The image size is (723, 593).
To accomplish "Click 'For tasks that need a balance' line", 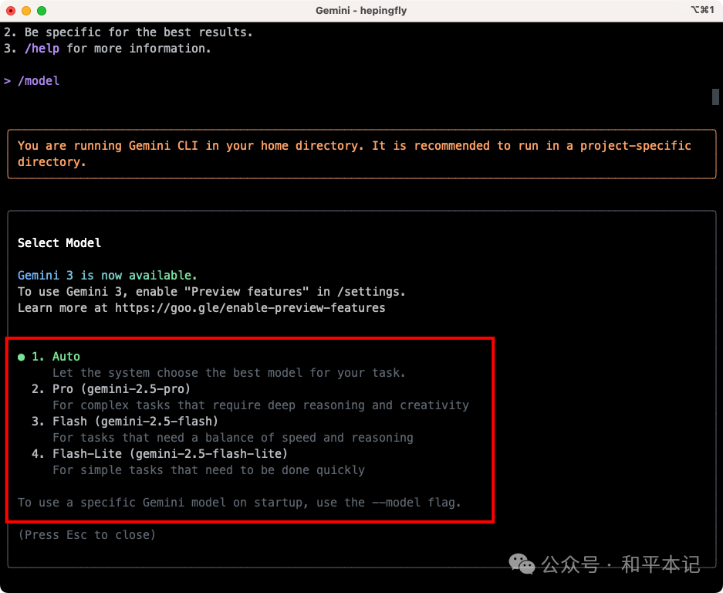I will [233, 438].
